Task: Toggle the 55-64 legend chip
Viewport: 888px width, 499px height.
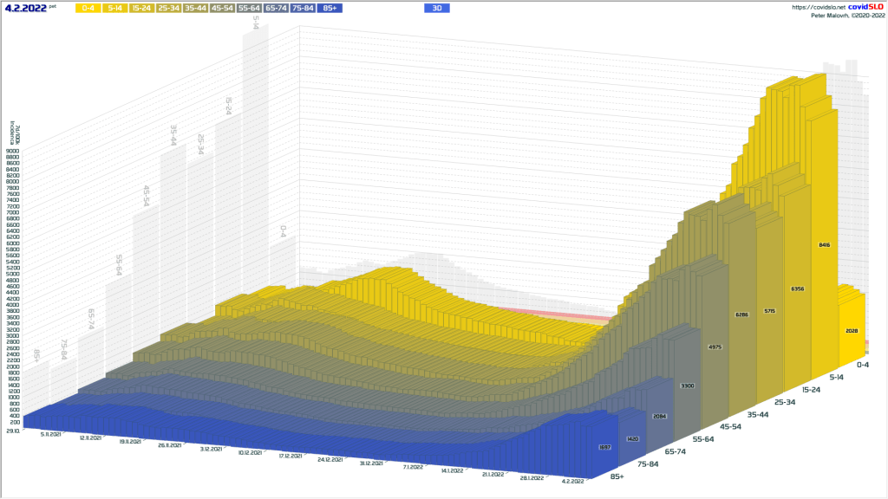Action: (x=250, y=8)
